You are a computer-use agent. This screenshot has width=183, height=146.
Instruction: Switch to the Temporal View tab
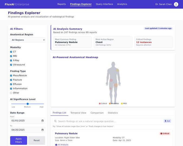point(78,113)
